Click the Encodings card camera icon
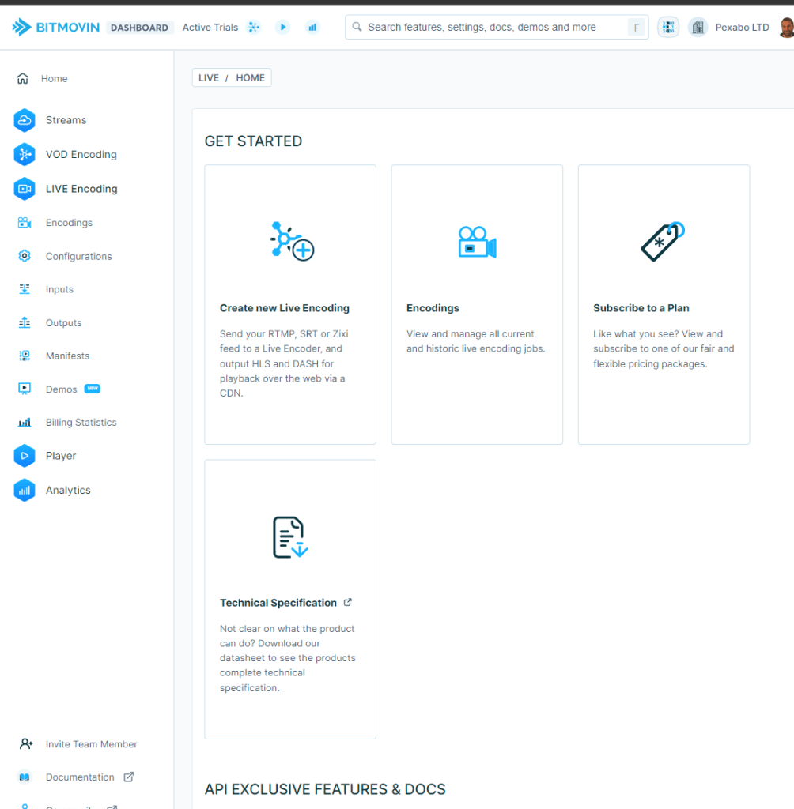This screenshot has height=809, width=794. pos(478,242)
